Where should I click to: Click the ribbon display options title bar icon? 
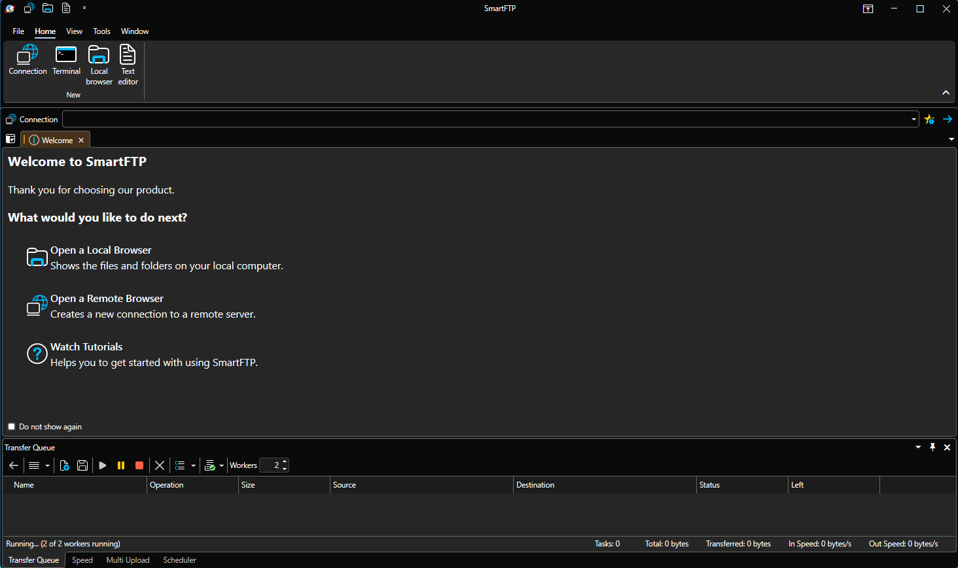[868, 8]
